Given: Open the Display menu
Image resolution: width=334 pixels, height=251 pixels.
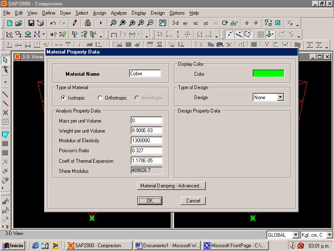Looking at the screenshot, I should click(139, 13).
